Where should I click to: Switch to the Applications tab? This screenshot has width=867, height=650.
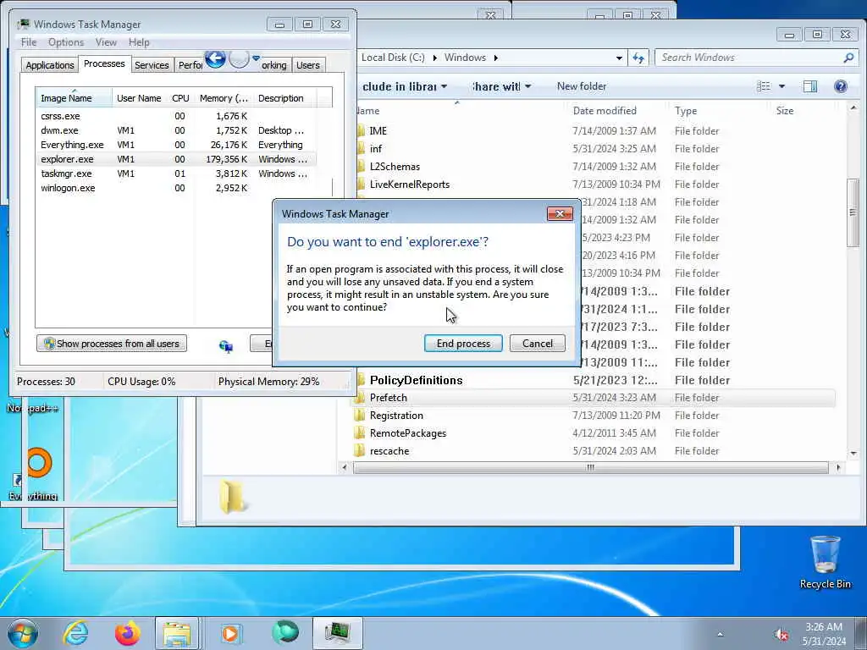(50, 65)
